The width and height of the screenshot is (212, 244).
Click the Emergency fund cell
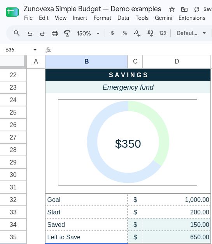[x=128, y=87]
